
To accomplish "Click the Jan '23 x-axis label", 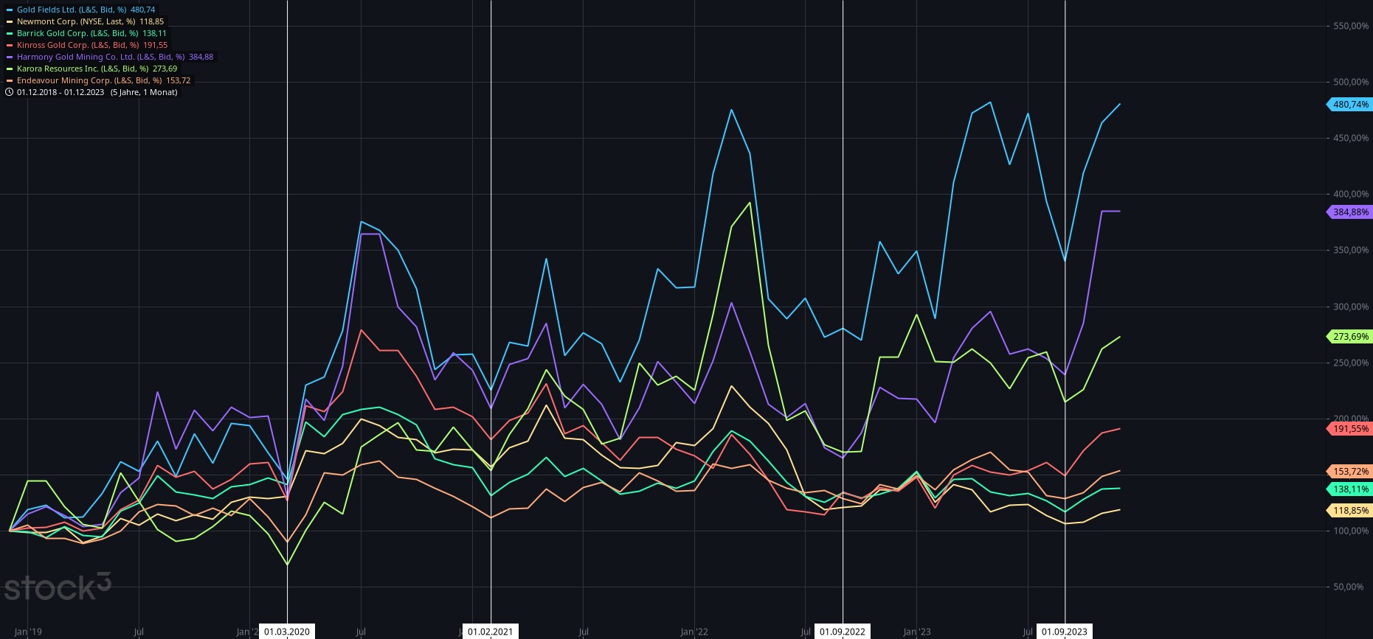I will [917, 632].
